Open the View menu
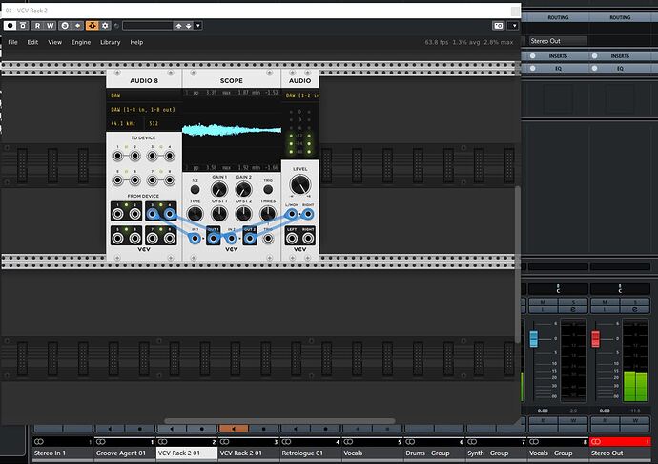This screenshot has width=658, height=464. tap(55, 42)
